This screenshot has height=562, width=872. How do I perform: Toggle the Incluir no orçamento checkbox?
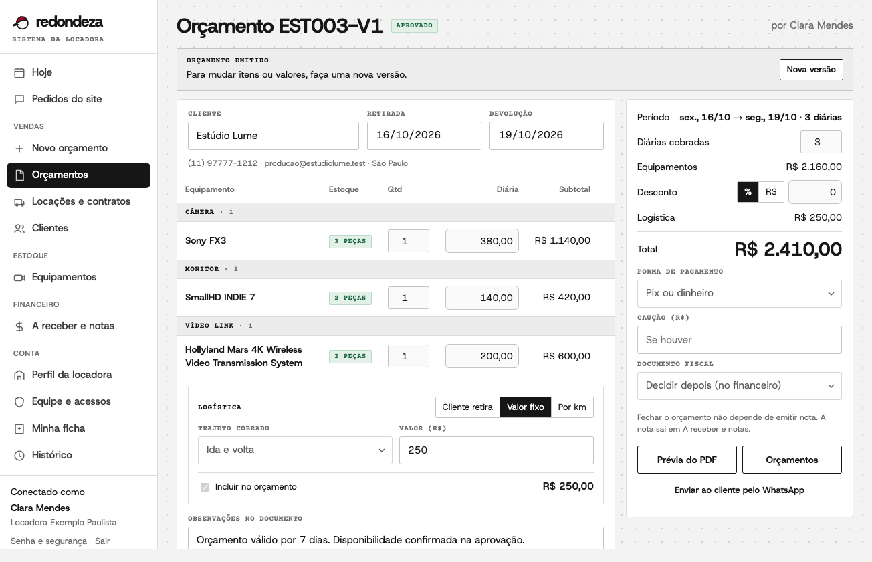point(205,487)
